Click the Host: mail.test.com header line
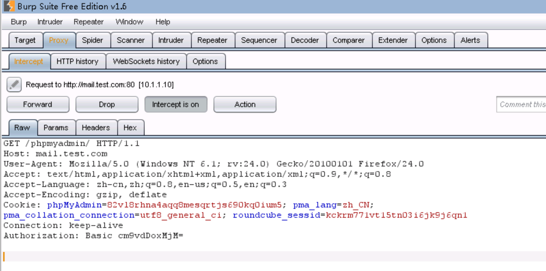The height and width of the screenshot is (271, 546). (x=56, y=153)
